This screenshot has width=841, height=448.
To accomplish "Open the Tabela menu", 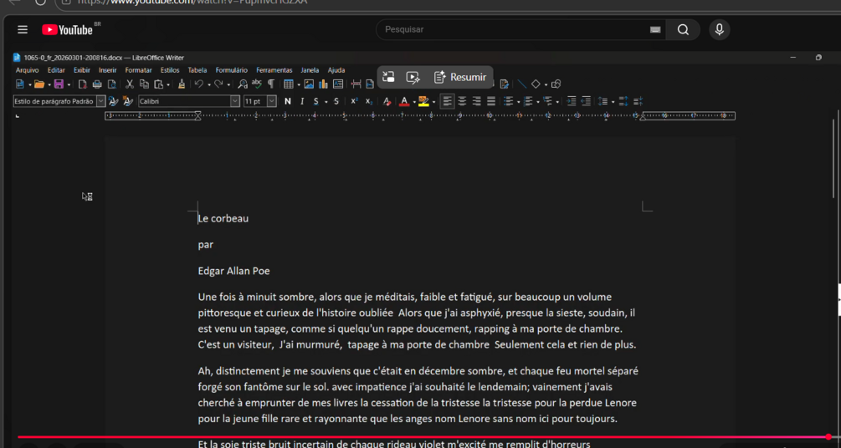I will [197, 70].
